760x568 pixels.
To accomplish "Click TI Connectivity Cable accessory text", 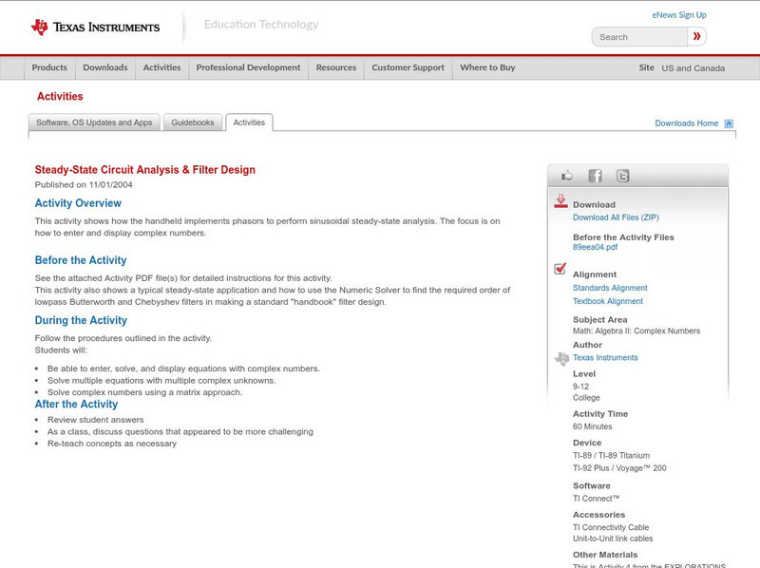I will [611, 527].
